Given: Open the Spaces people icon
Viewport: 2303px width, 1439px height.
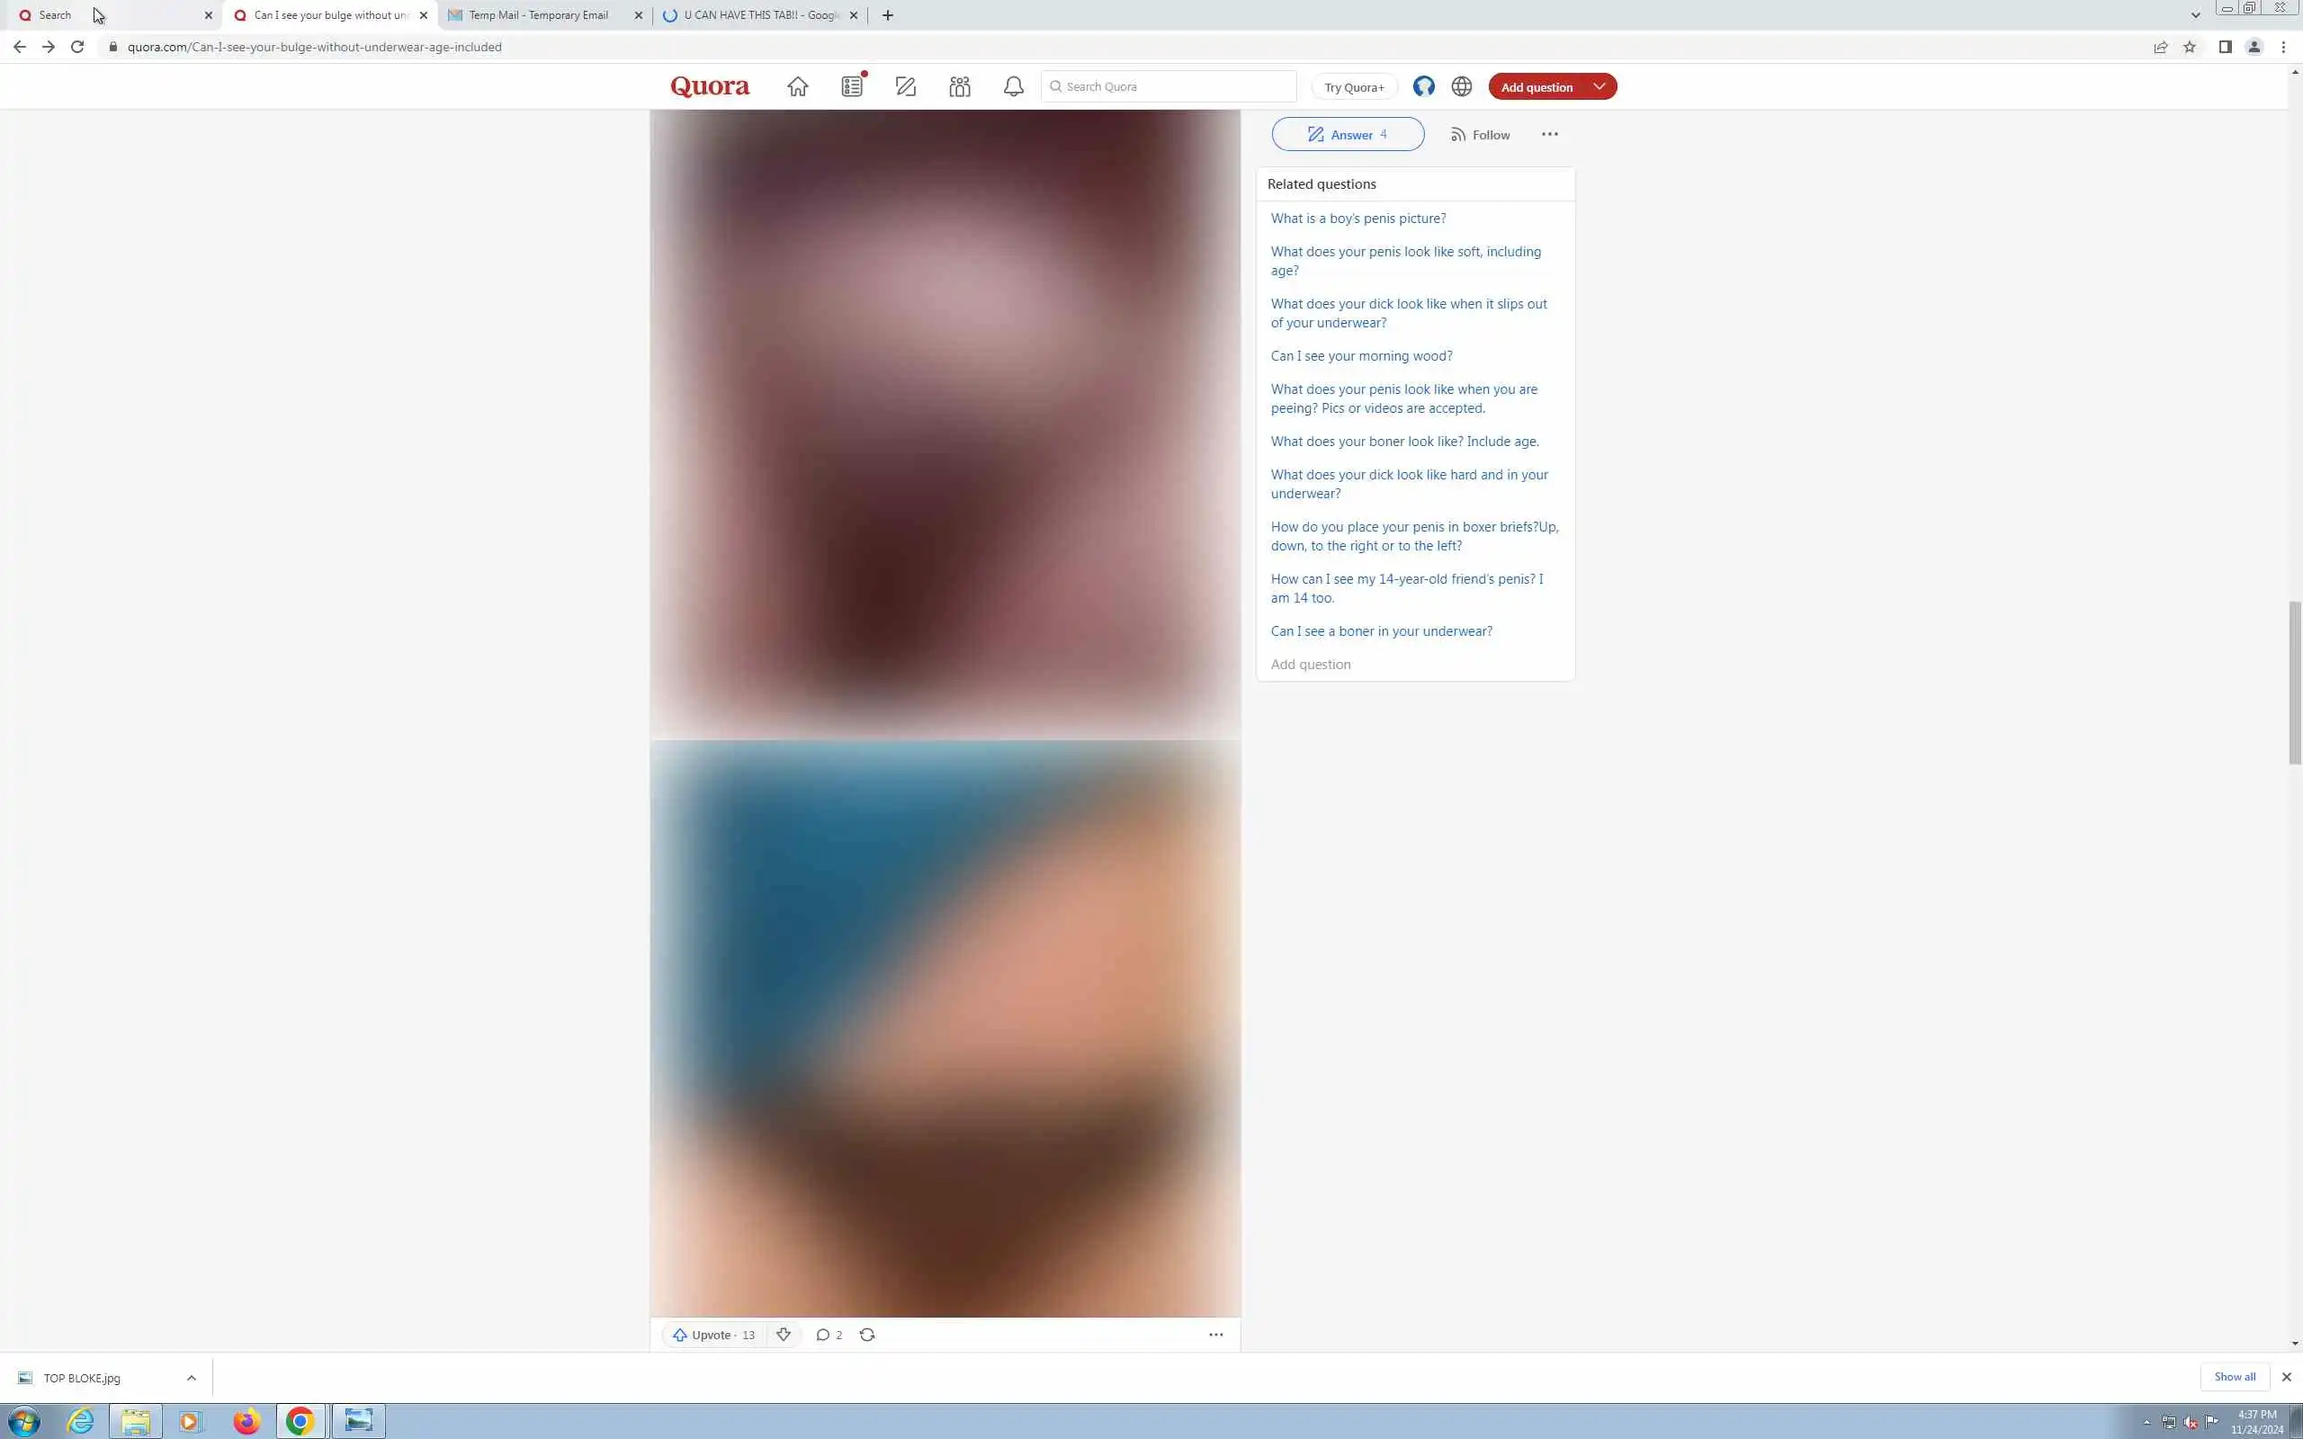Looking at the screenshot, I should 959,86.
